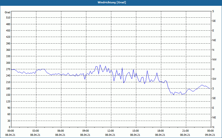Select the 08.04.21 date under 12:00
This screenshot has width=222, height=138.
pos(110,135)
